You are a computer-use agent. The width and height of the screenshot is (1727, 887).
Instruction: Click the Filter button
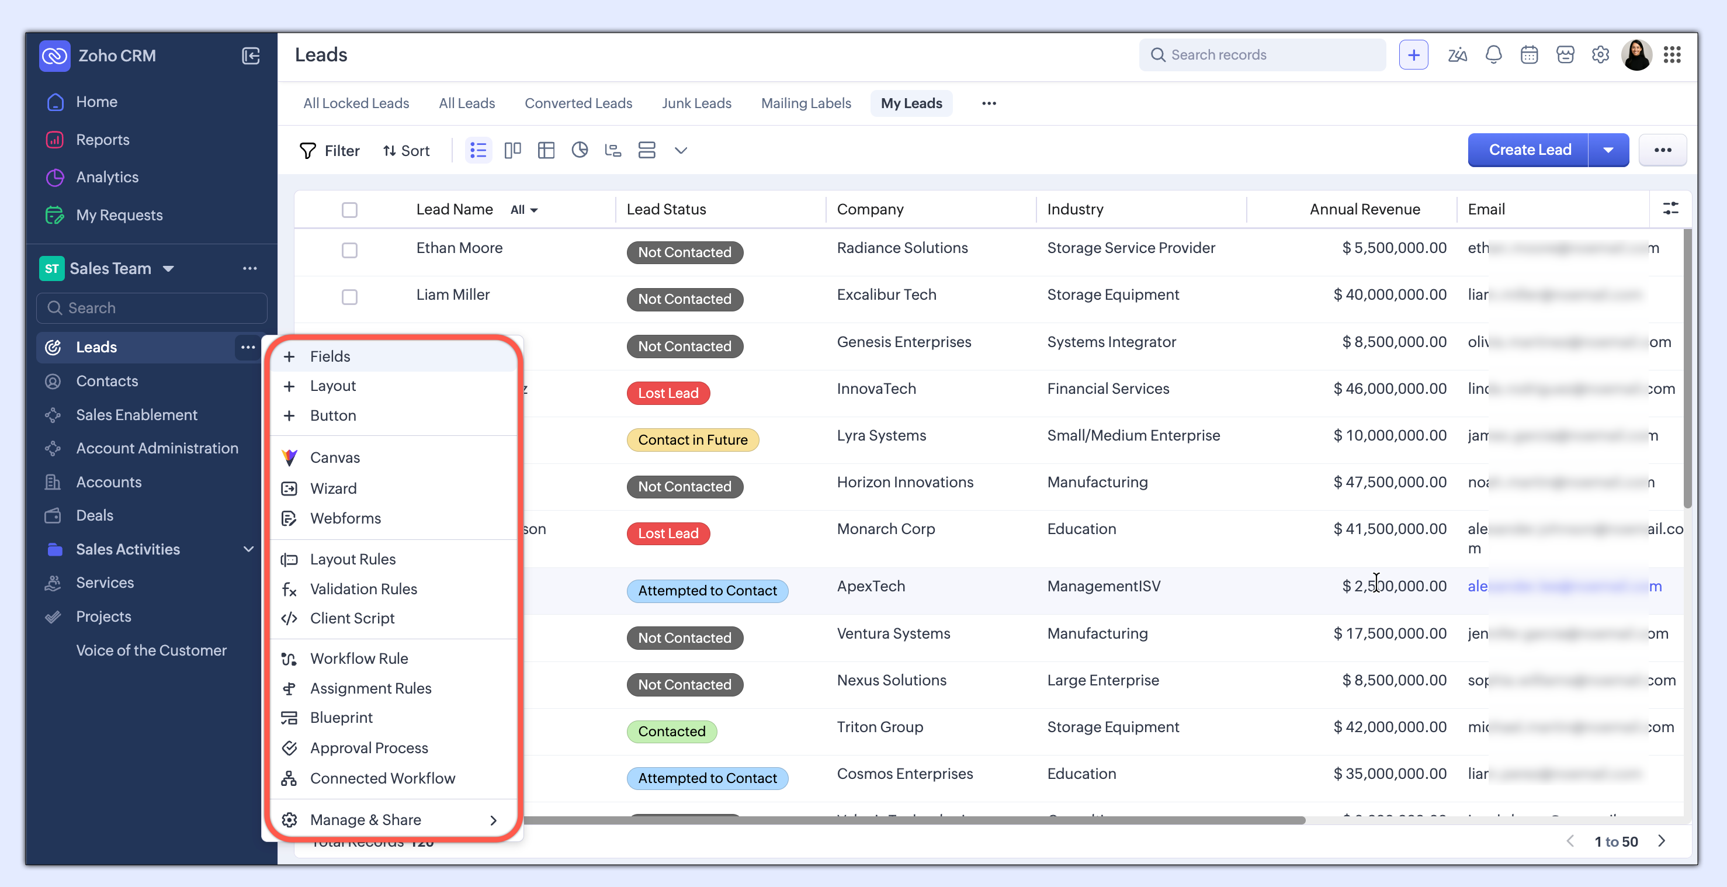pyautogui.click(x=330, y=151)
